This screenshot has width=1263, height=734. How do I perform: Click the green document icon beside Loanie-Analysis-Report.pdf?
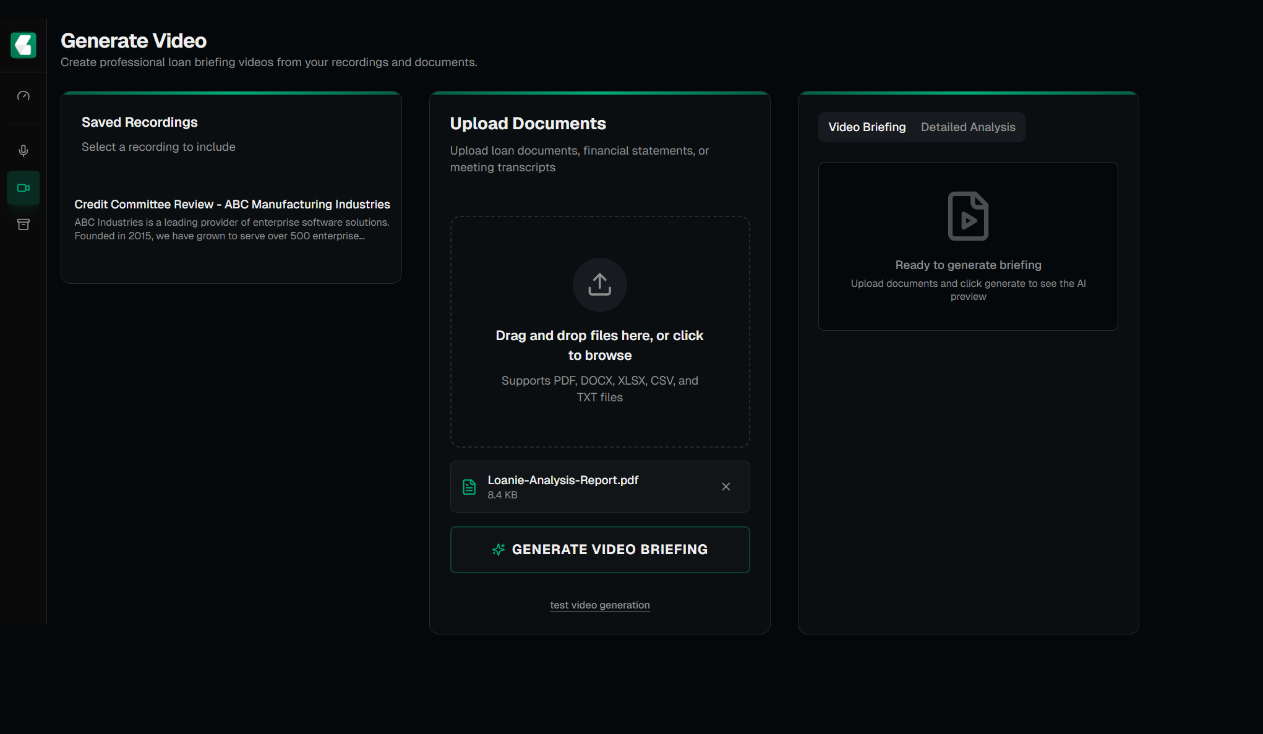click(x=469, y=487)
